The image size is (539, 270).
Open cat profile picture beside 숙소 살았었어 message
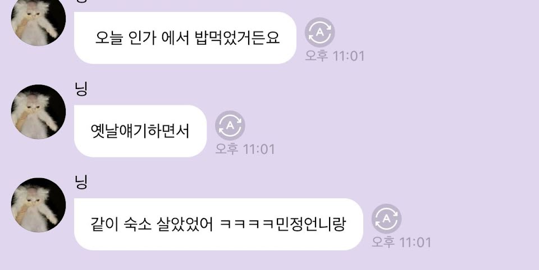coord(38,205)
